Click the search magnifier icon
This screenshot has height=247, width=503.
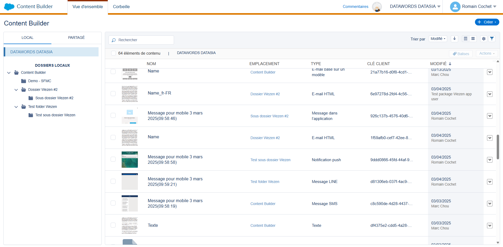[113, 40]
